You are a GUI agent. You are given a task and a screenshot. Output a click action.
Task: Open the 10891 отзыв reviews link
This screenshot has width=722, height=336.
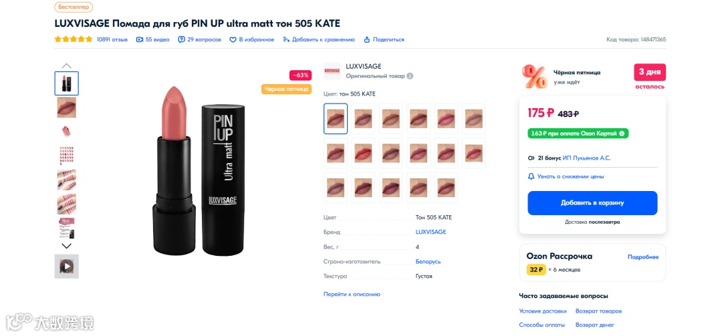click(112, 39)
